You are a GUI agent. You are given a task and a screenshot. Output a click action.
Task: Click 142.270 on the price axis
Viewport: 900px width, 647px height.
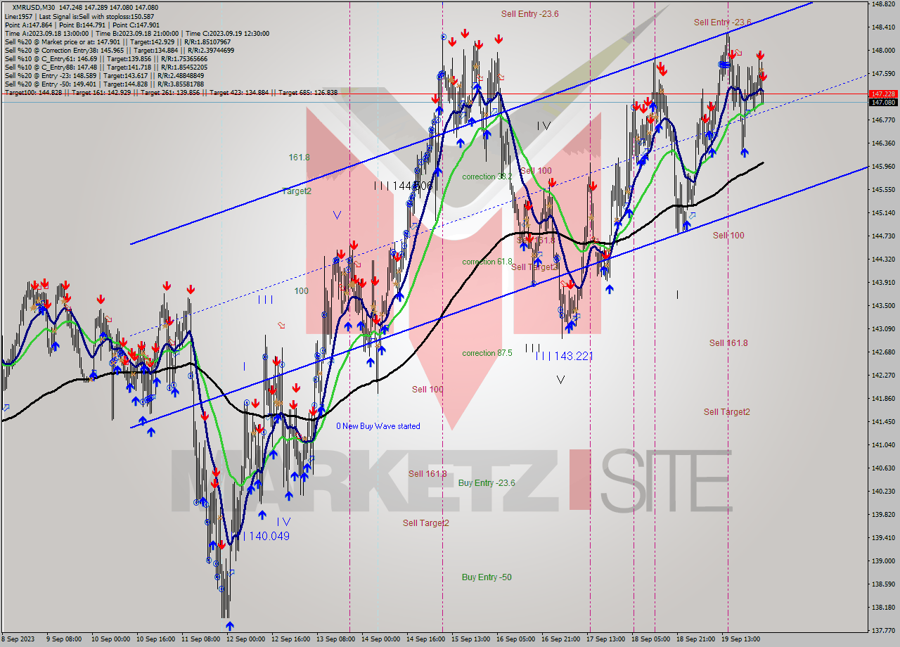coord(882,376)
